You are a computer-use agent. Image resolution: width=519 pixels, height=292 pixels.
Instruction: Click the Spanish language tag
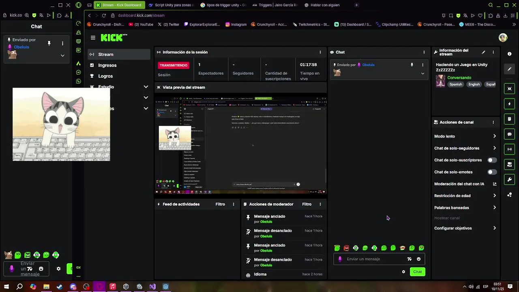(455, 84)
